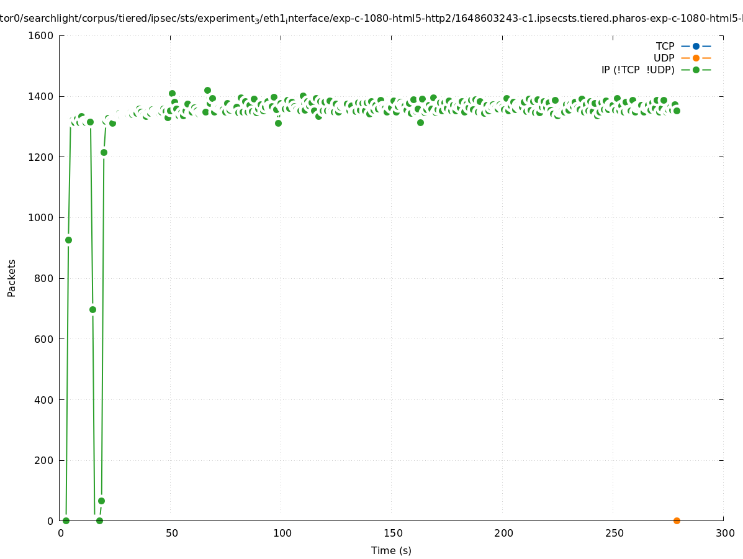The height and width of the screenshot is (559, 743).
Task: Click the green point near 1215 packets
Action: (x=104, y=152)
